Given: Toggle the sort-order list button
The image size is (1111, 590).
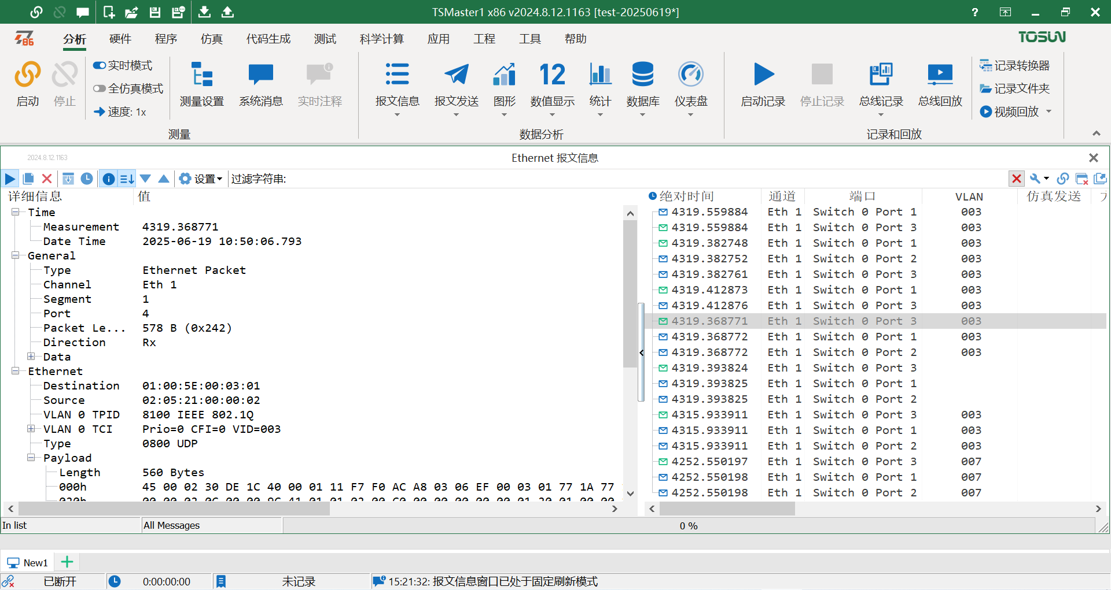Looking at the screenshot, I should [127, 179].
